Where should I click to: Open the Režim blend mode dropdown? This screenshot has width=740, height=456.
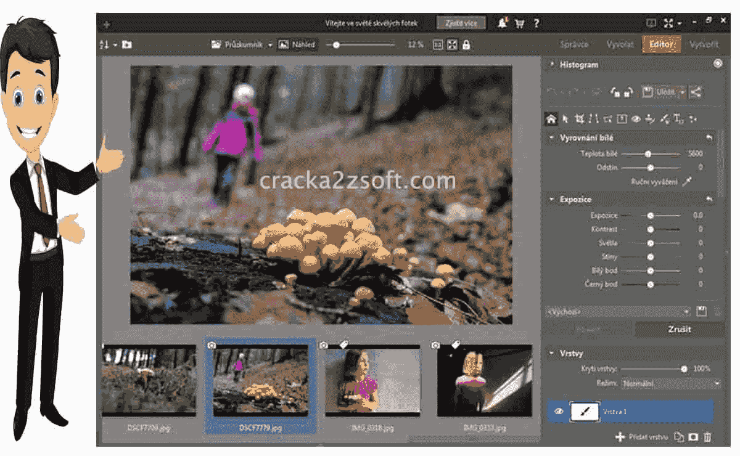671,383
